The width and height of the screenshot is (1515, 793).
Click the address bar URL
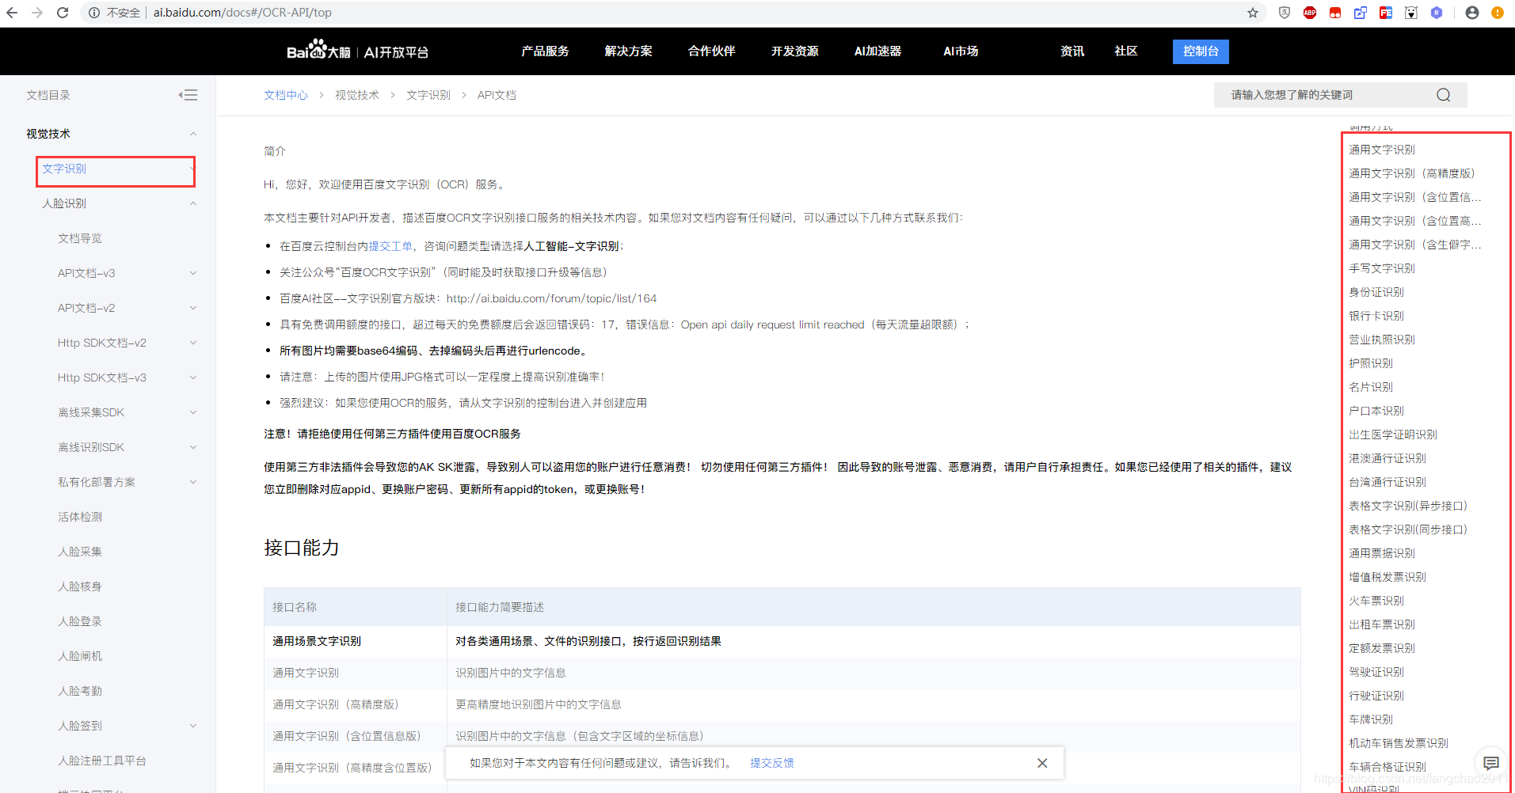tap(242, 13)
